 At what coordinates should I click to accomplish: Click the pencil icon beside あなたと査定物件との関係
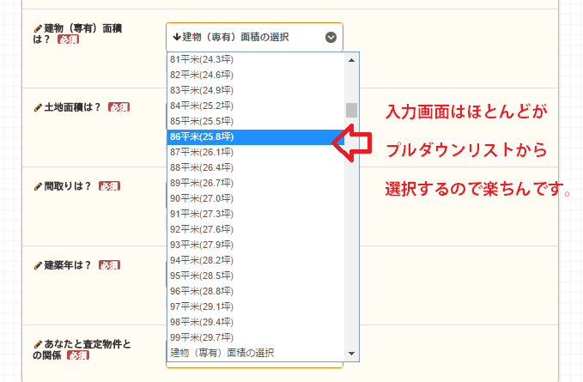(37, 344)
